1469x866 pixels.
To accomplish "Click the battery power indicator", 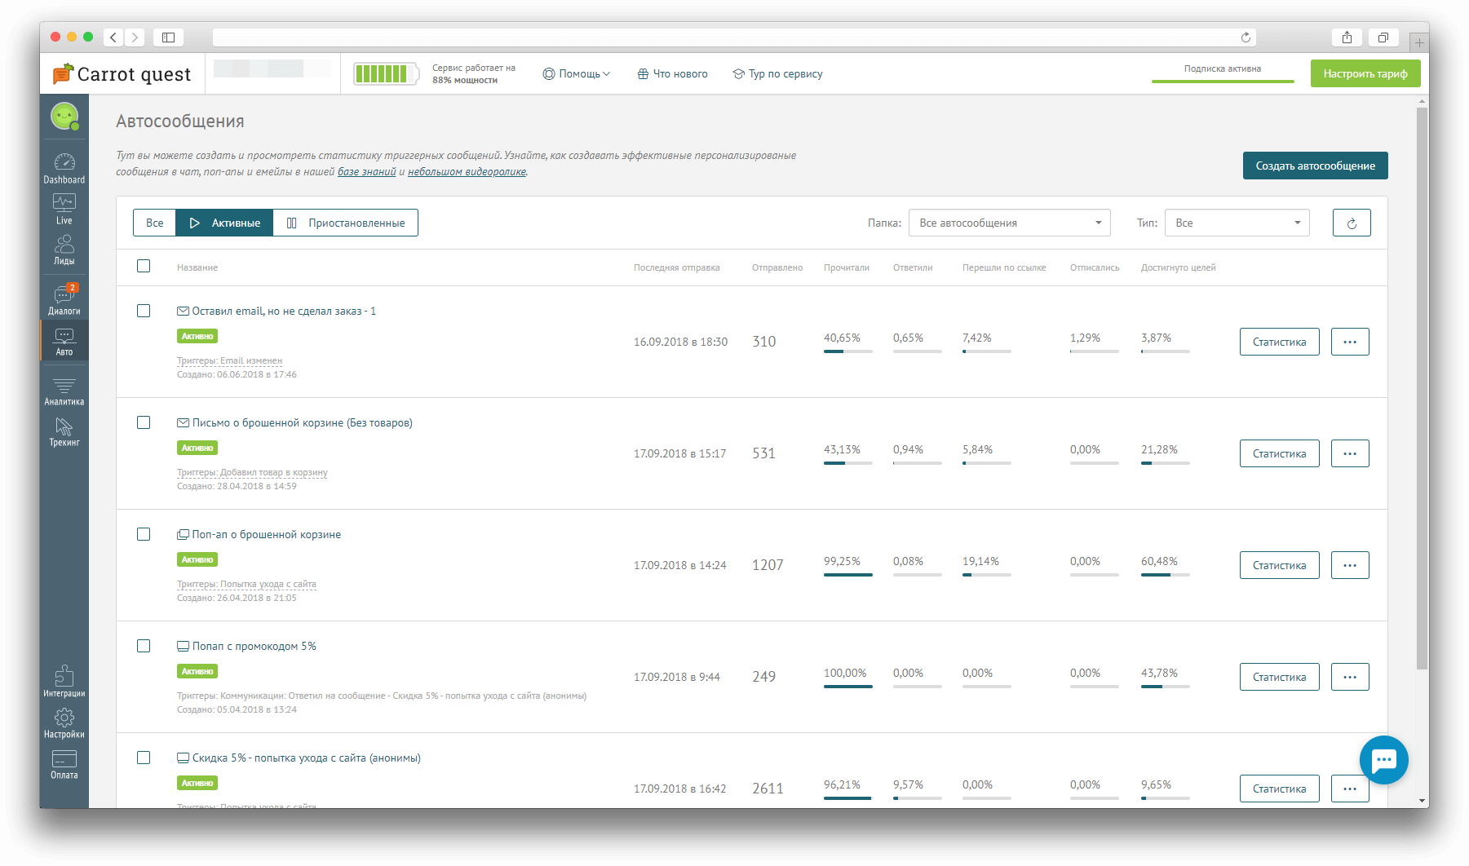I will tap(386, 74).
